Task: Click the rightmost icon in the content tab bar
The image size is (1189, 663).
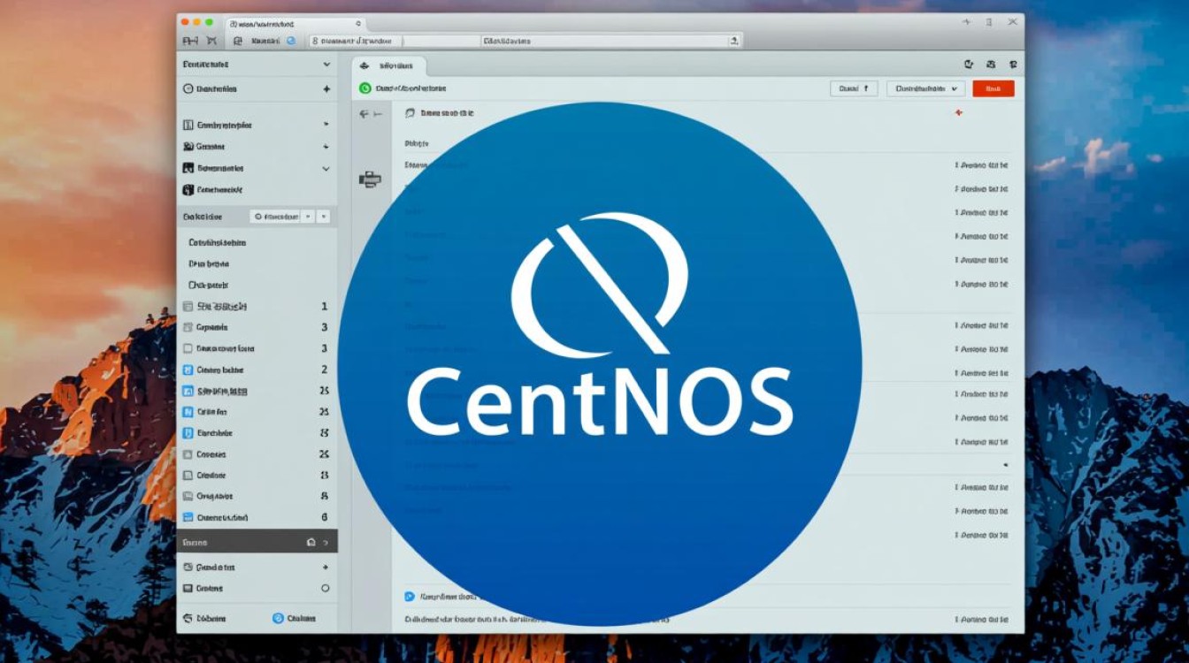Action: coord(1013,65)
